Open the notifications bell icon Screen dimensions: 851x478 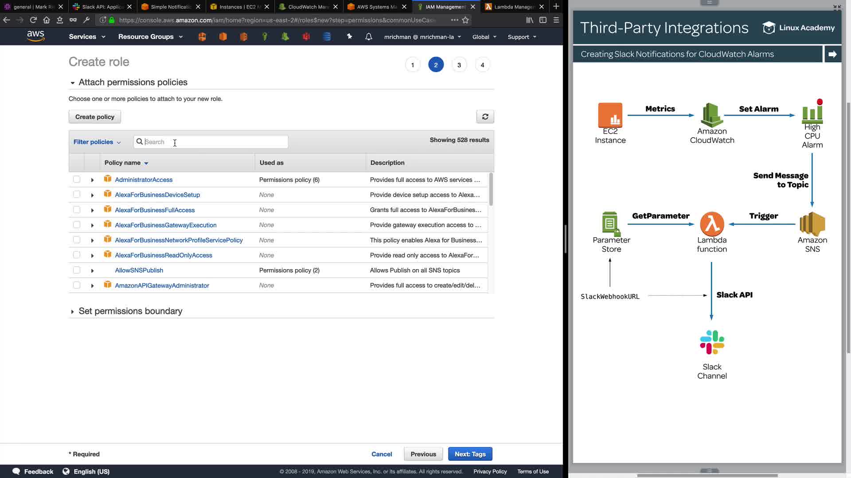coord(368,37)
